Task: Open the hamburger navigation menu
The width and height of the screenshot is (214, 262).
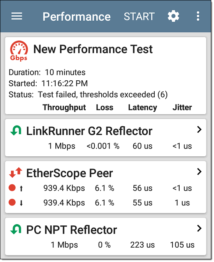Action: click(x=17, y=16)
